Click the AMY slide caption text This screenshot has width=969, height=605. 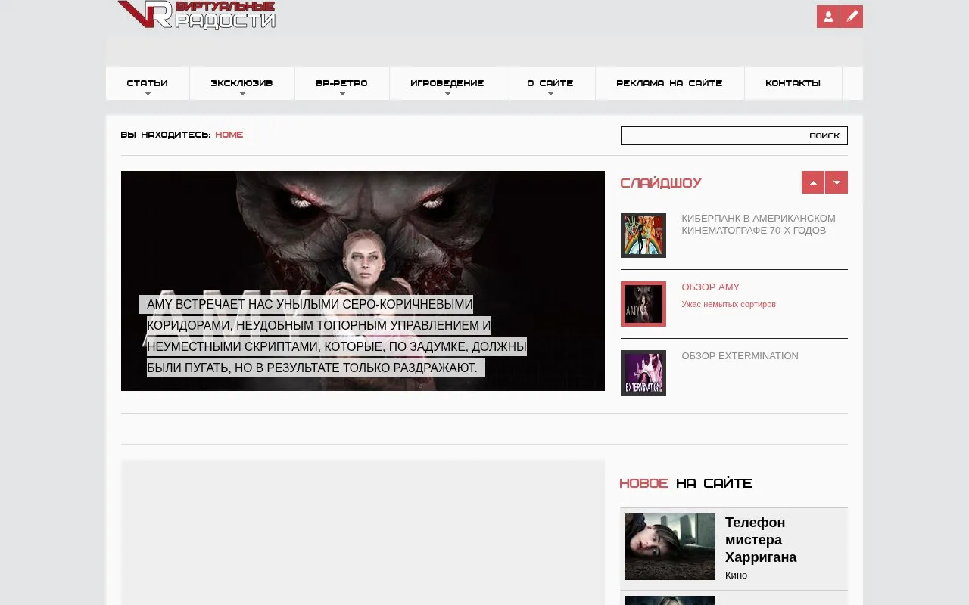tap(333, 337)
